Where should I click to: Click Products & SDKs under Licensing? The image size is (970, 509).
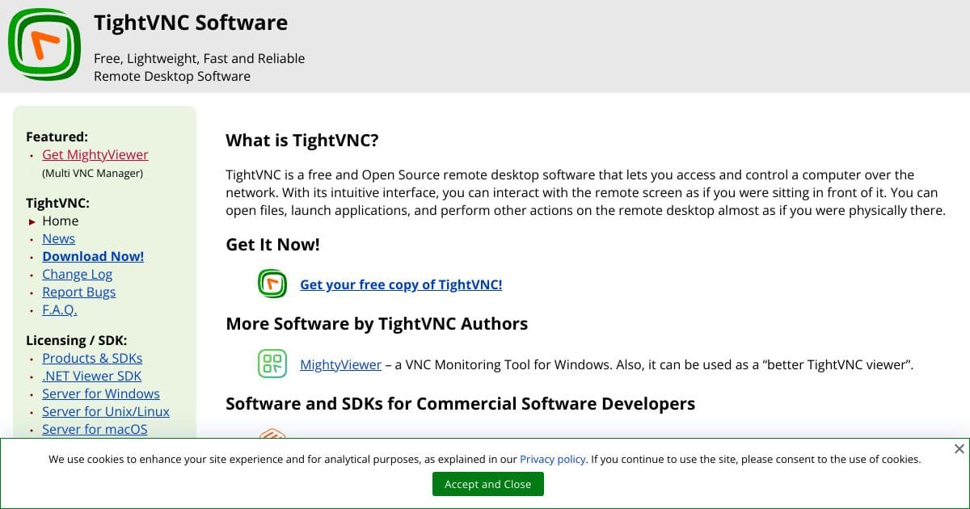92,358
